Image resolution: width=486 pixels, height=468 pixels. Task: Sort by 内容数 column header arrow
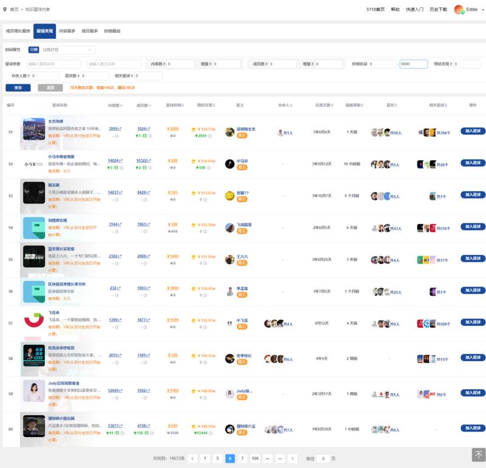click(x=122, y=106)
